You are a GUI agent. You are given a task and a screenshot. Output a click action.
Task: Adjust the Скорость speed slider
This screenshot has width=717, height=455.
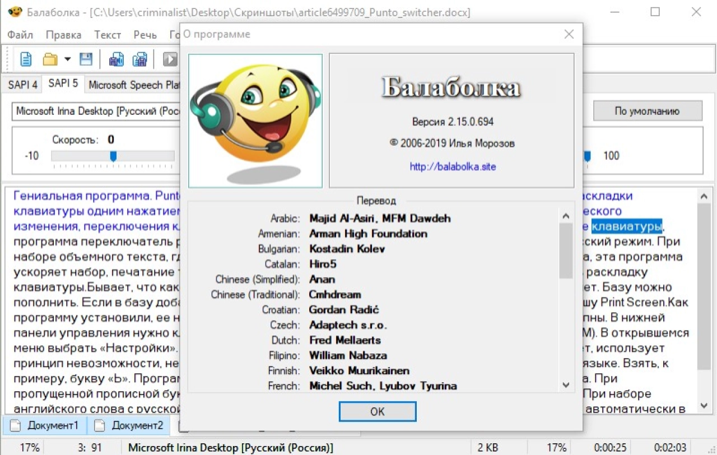coord(113,156)
